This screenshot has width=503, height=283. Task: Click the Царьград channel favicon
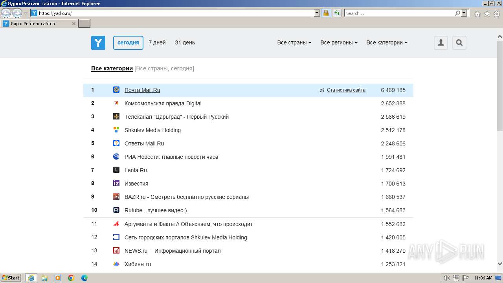[x=116, y=116]
